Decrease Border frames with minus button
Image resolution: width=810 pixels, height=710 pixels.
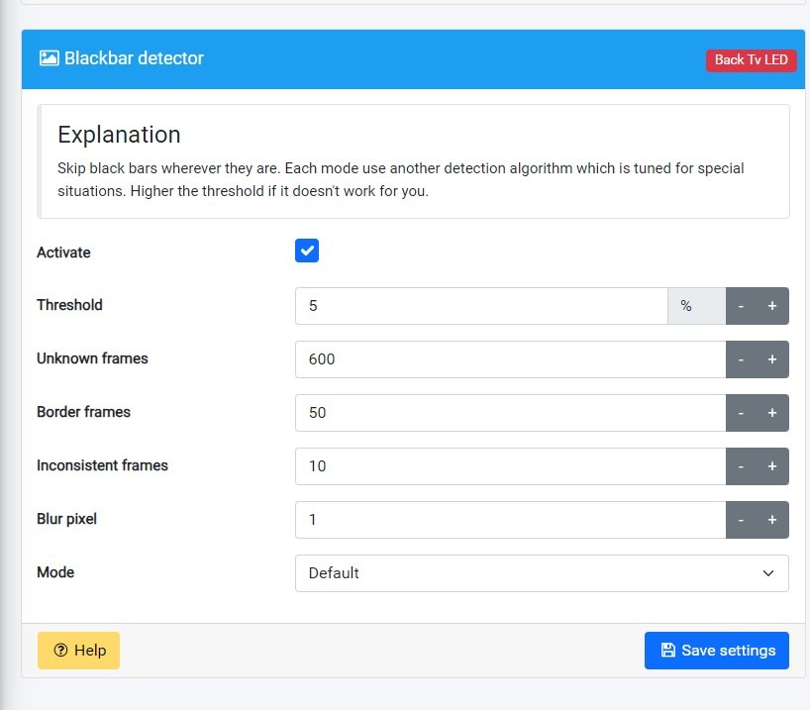click(x=741, y=413)
